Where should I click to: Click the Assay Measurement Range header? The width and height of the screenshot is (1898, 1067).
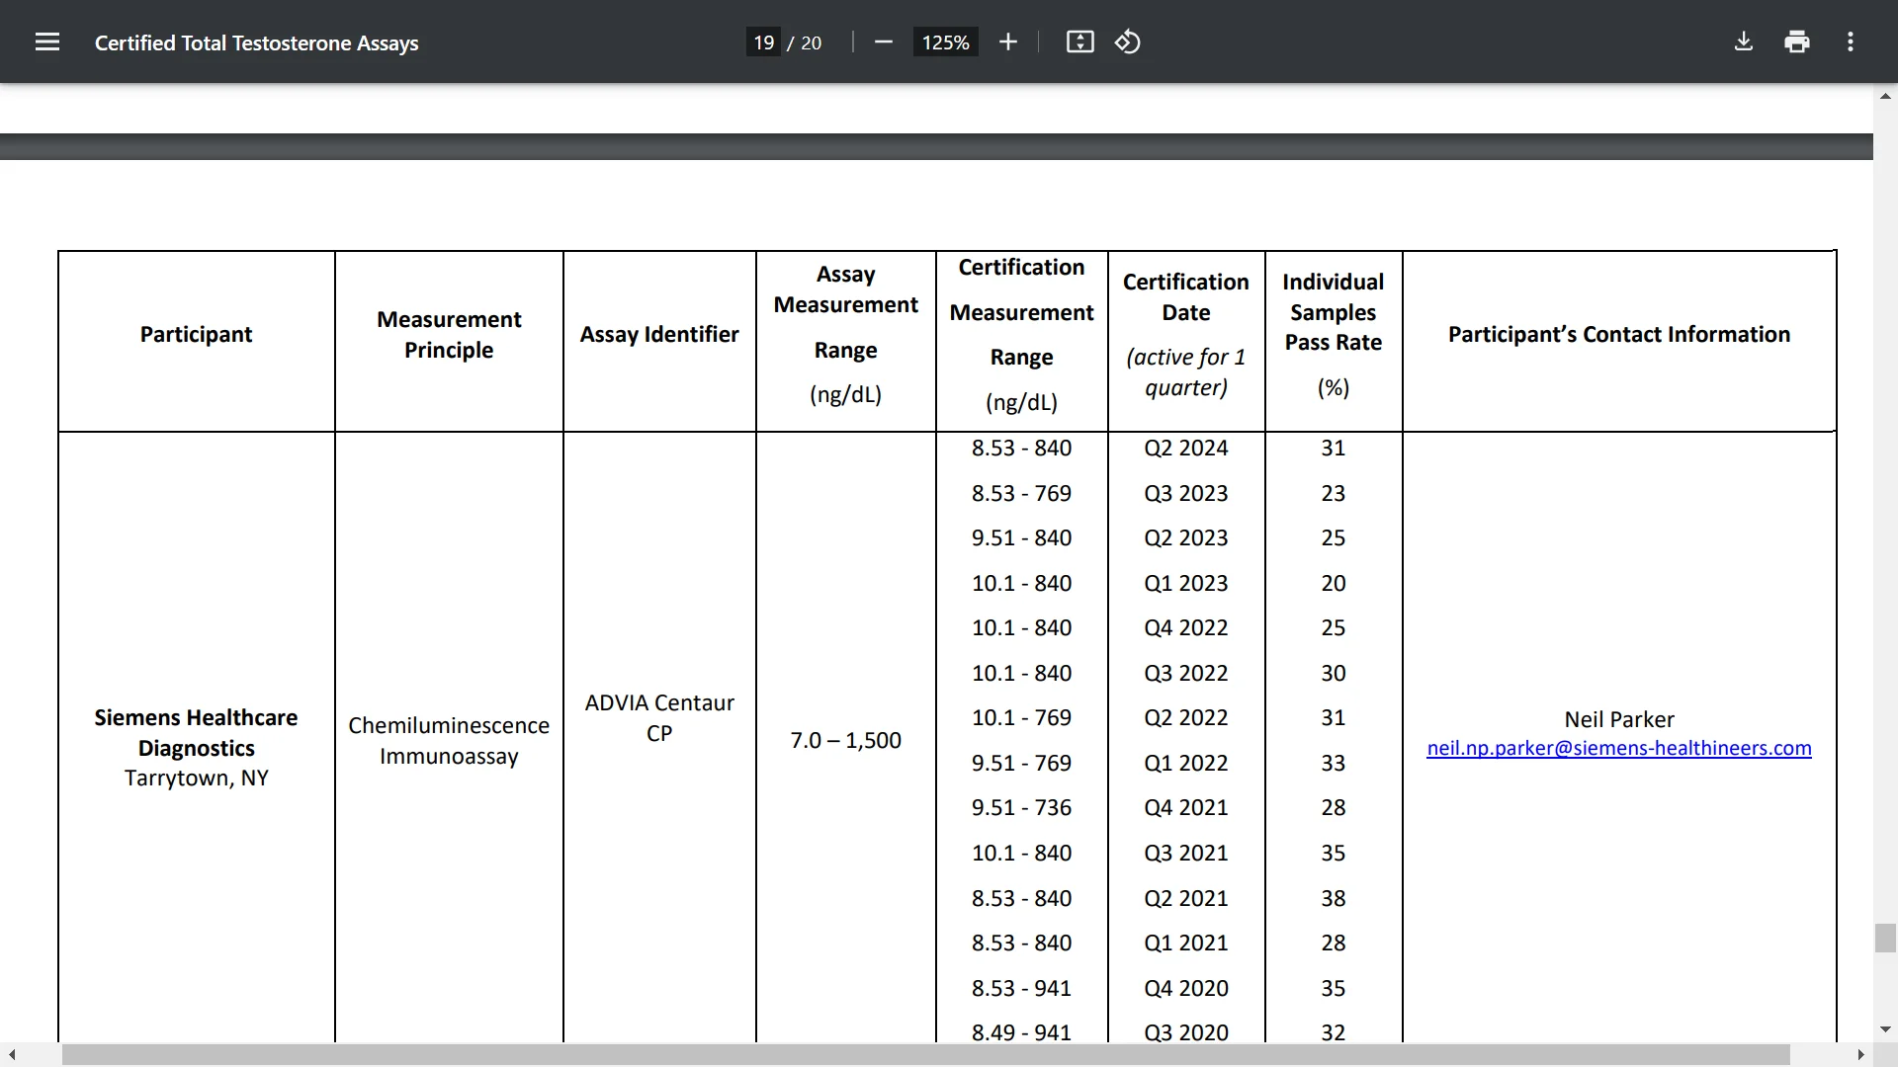tap(846, 334)
